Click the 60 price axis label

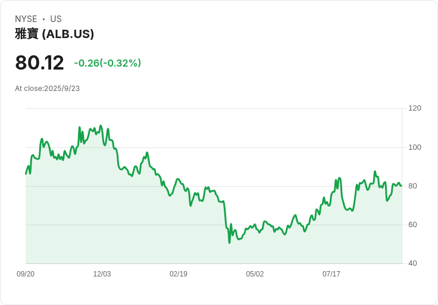point(412,225)
